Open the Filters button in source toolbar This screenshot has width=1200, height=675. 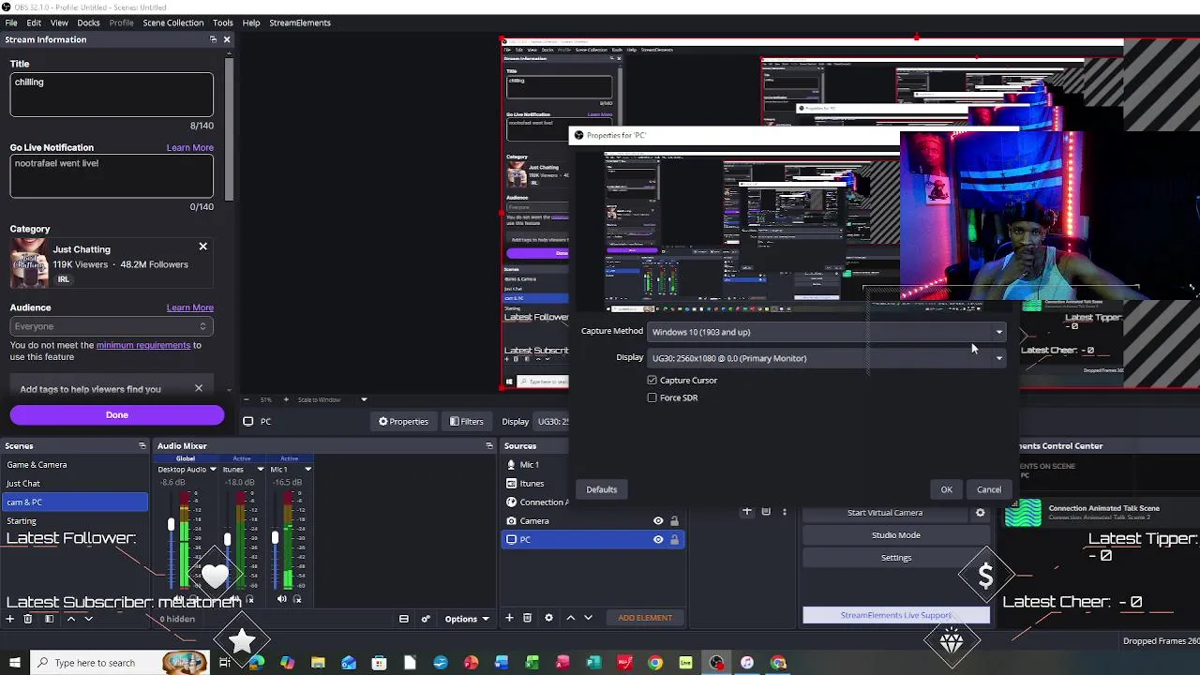(466, 422)
